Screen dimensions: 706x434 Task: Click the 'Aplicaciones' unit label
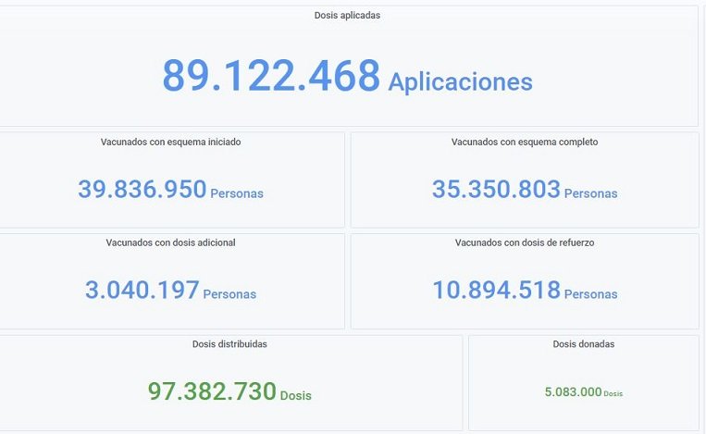460,82
